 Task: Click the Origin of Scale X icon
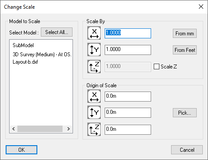pyautogui.click(x=94, y=96)
